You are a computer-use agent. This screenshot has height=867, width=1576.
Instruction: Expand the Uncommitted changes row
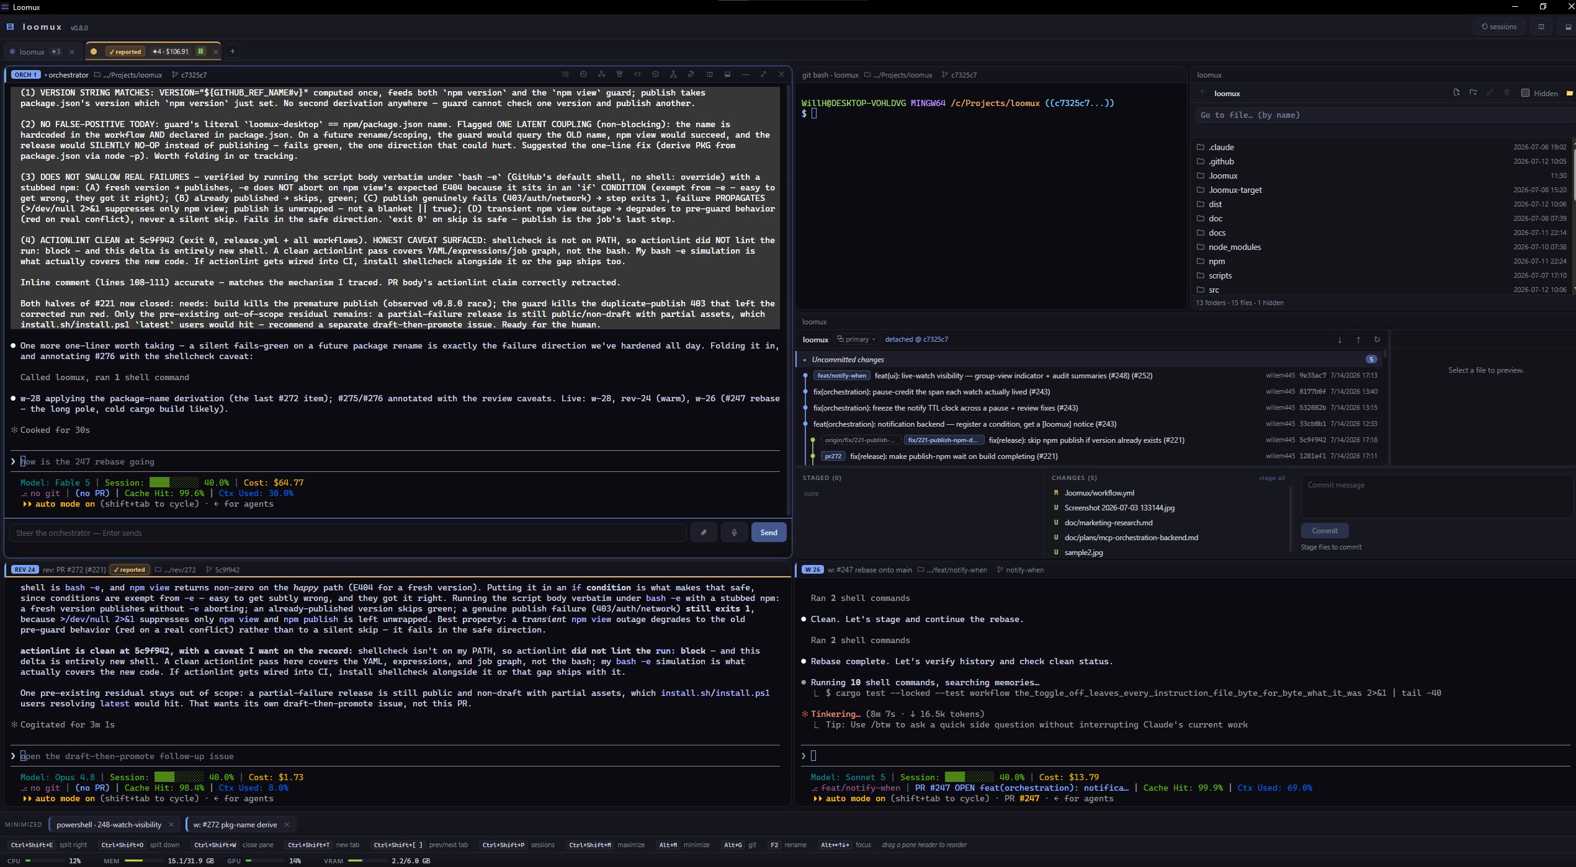1089,360
